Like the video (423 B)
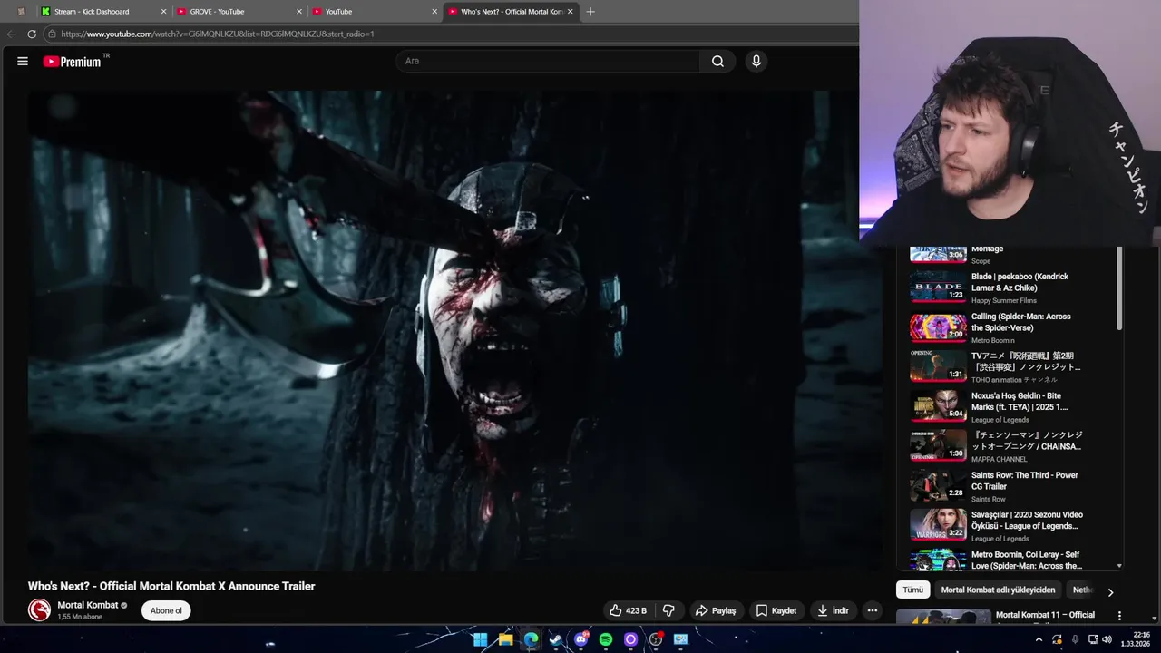 tap(628, 610)
